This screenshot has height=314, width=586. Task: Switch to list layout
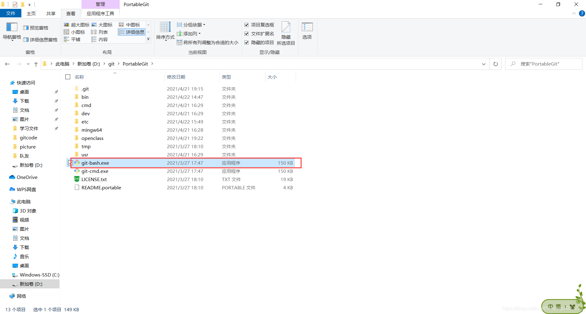(99, 32)
